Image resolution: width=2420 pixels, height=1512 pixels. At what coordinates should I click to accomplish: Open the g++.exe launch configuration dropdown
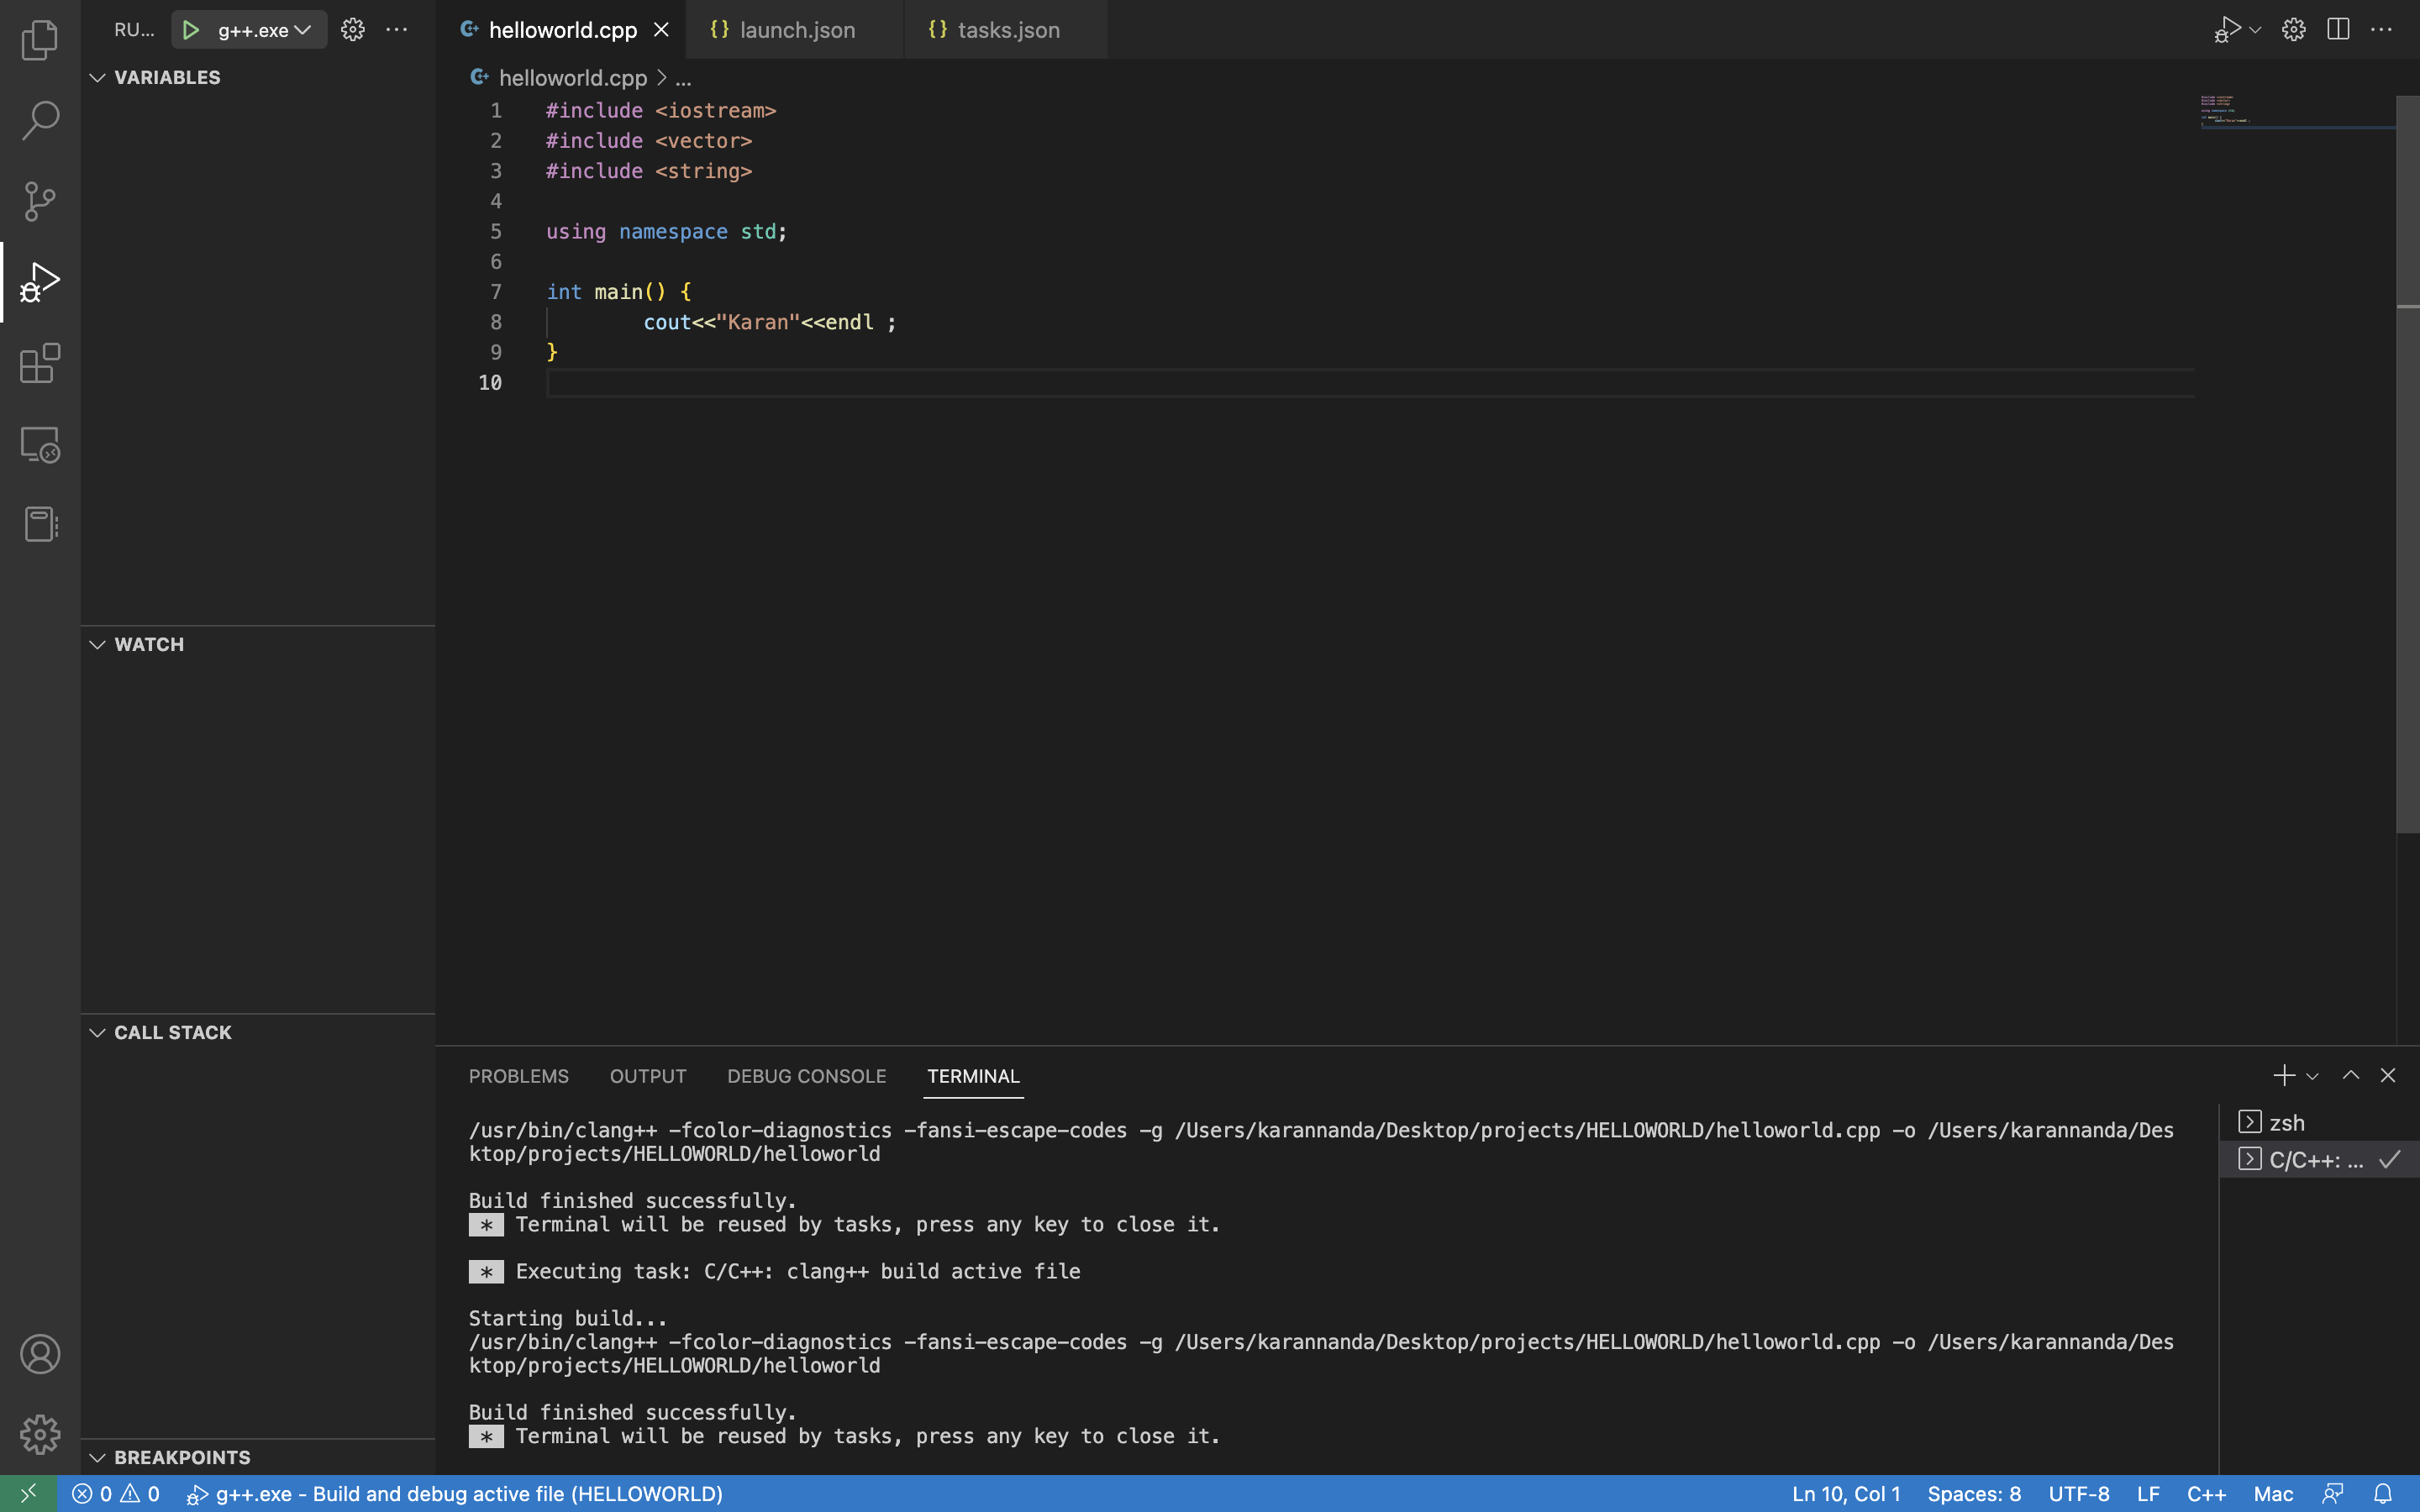tap(302, 29)
